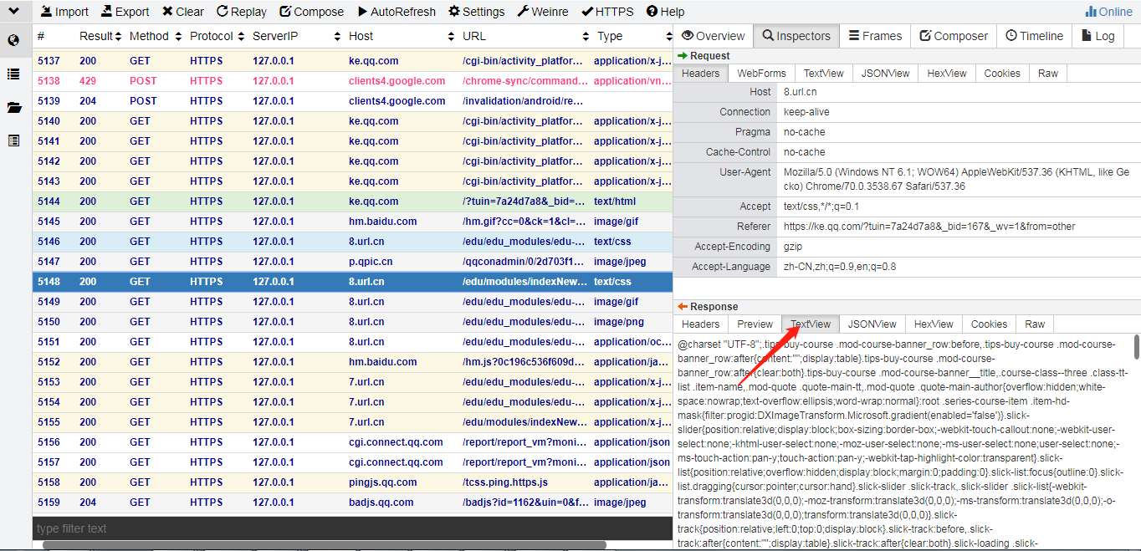Select Request HexView tab
The image size is (1141, 551).
coord(947,74)
